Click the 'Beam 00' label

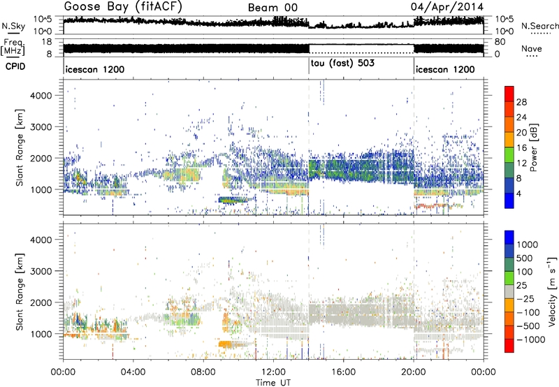coord(273,8)
